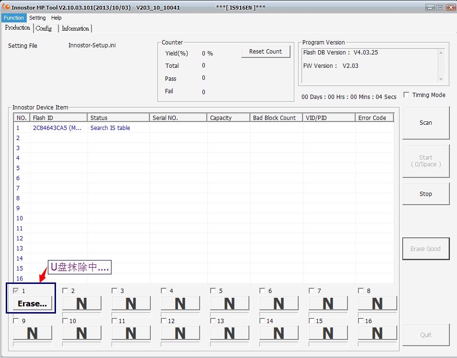The width and height of the screenshot is (457, 358).
Task: Click port 4 progress bar
Action: pyautogui.click(x=180, y=315)
